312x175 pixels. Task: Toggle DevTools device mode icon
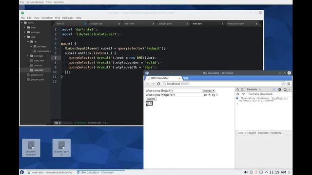[x=242, y=89]
